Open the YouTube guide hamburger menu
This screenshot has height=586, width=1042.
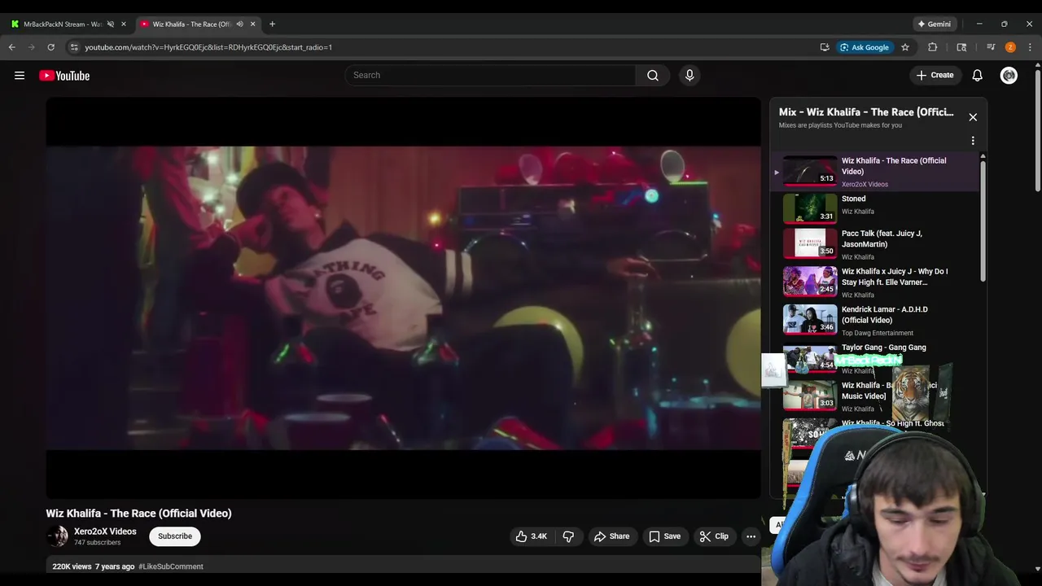(20, 76)
